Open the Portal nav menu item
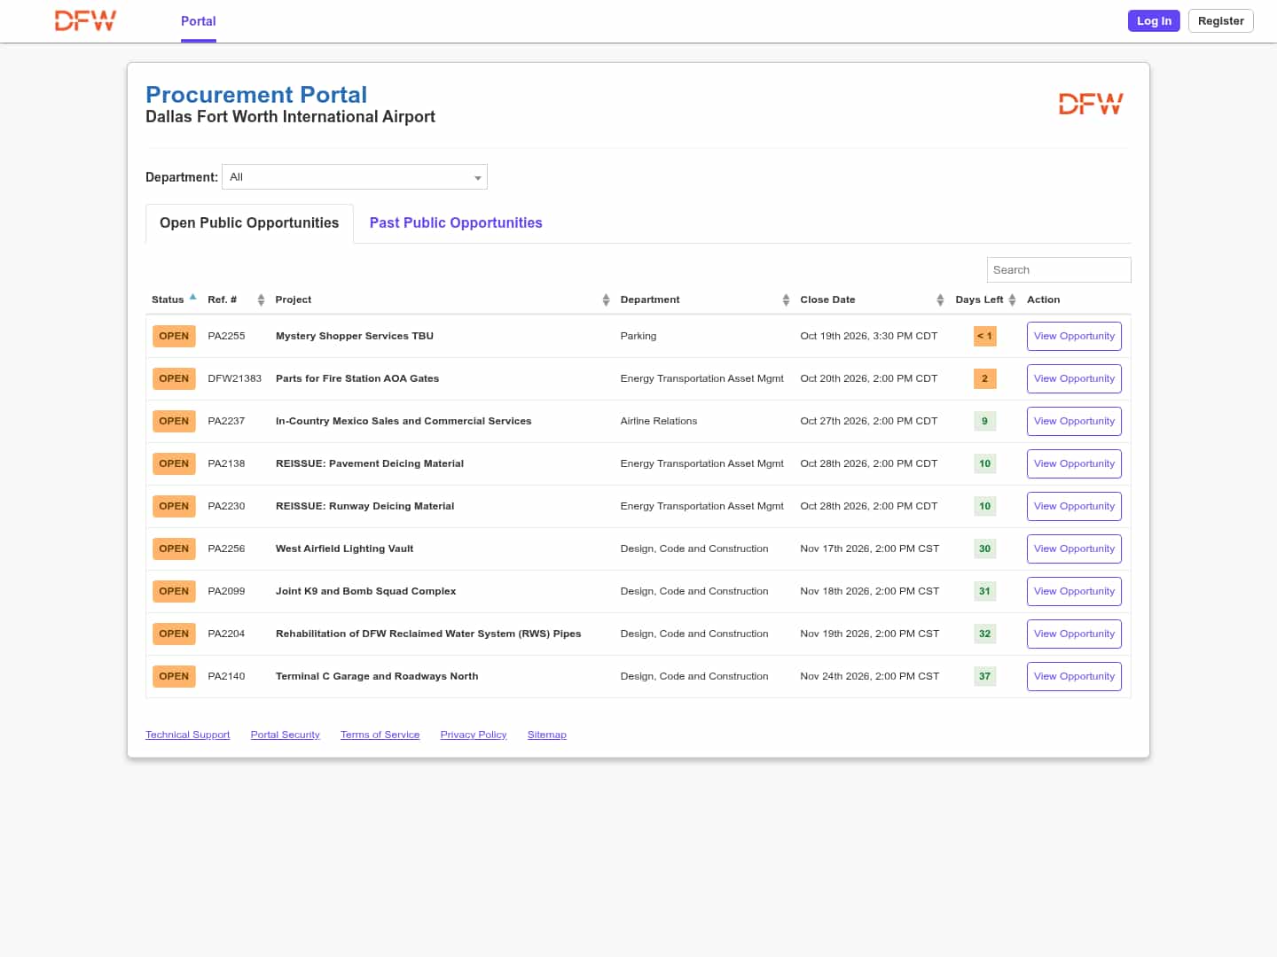Screen dimensions: 1277x957 pos(199,21)
